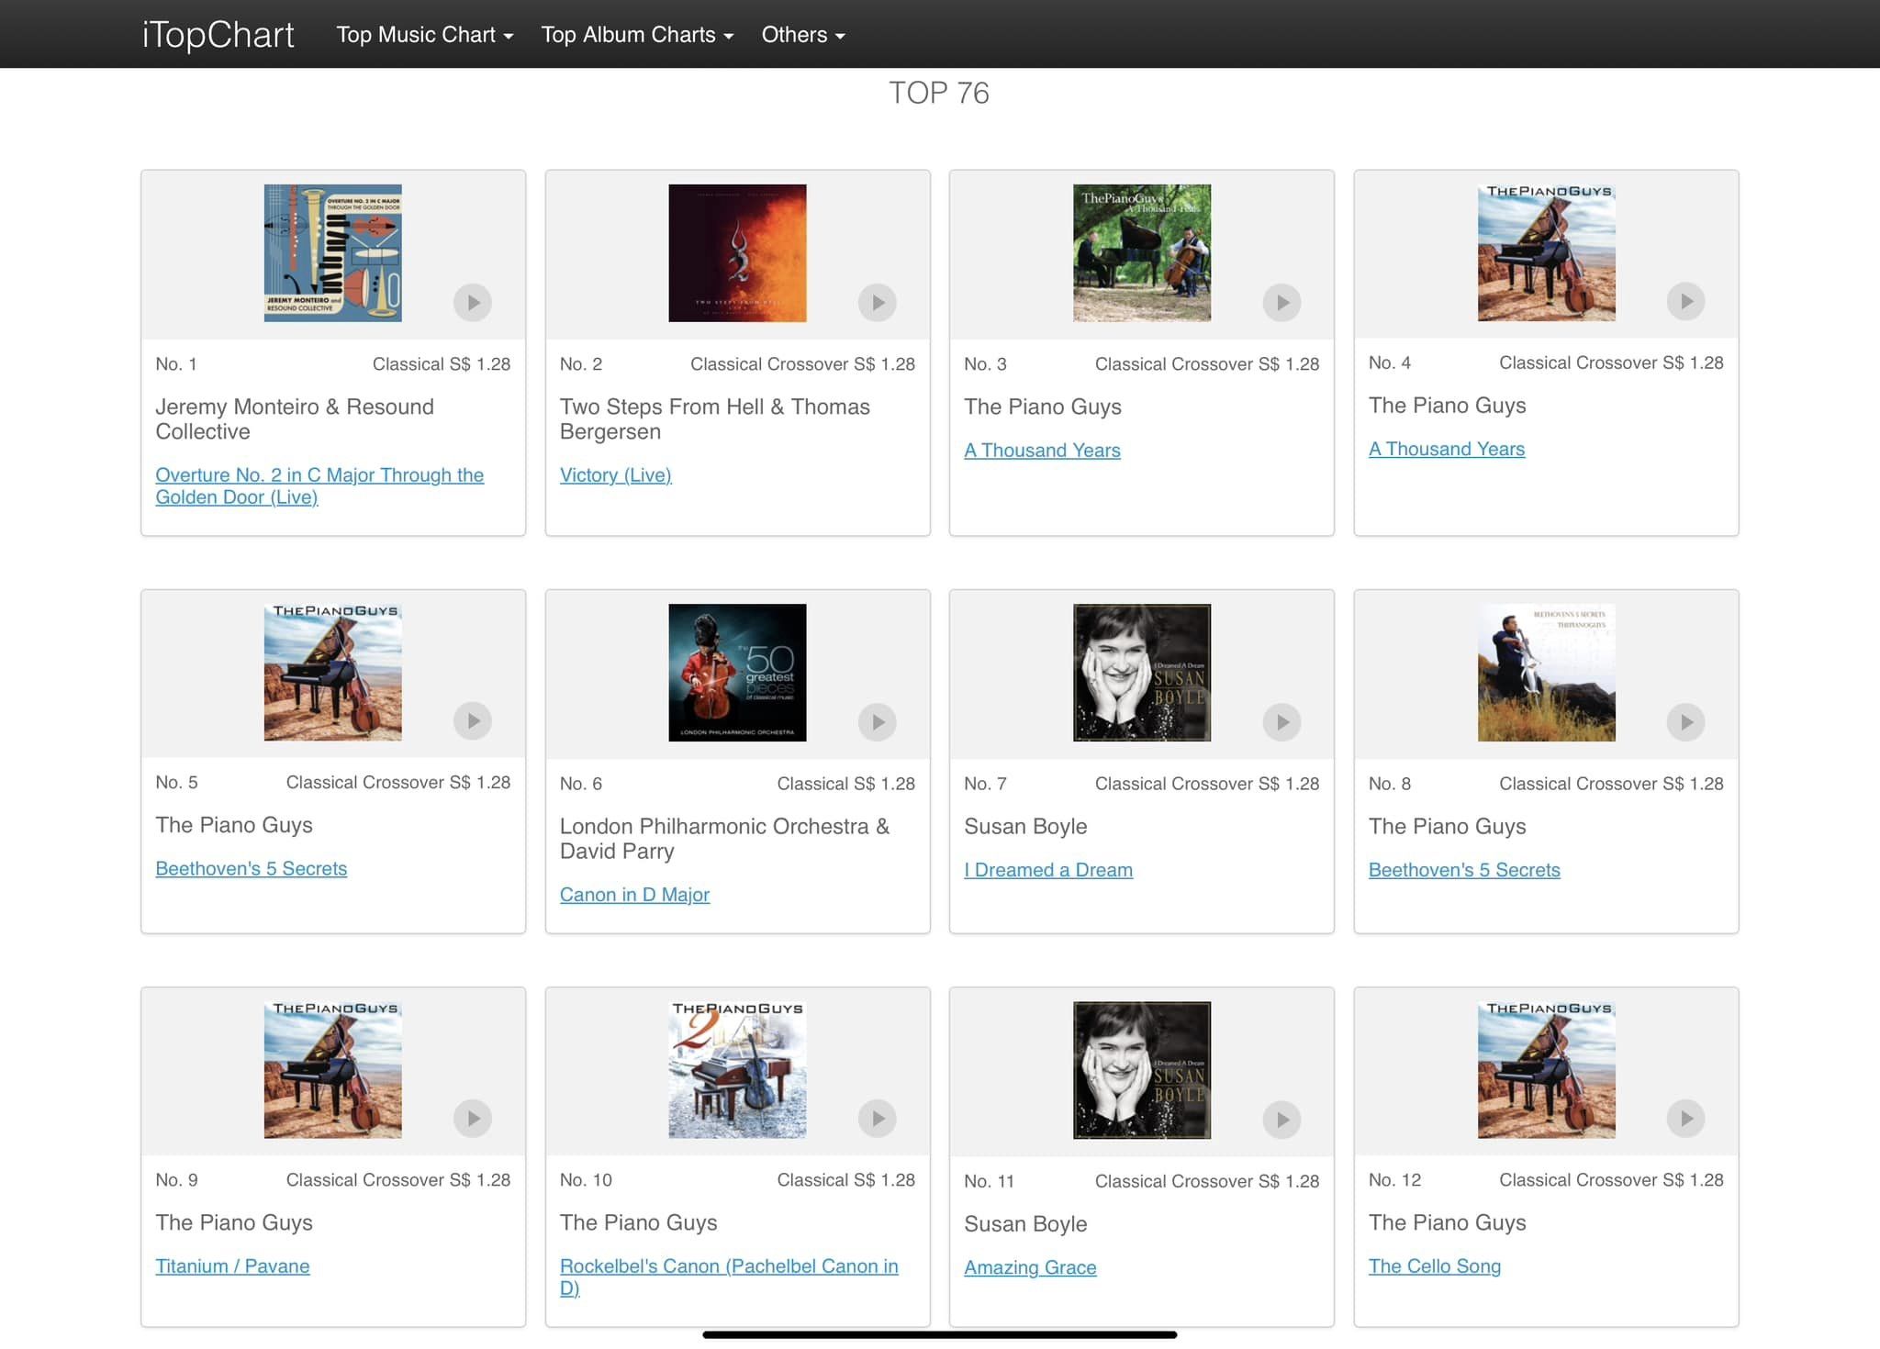Screen dimensions: 1880x1349
Task: Click The Piano Guys artist in No. 9
Action: click(234, 1222)
